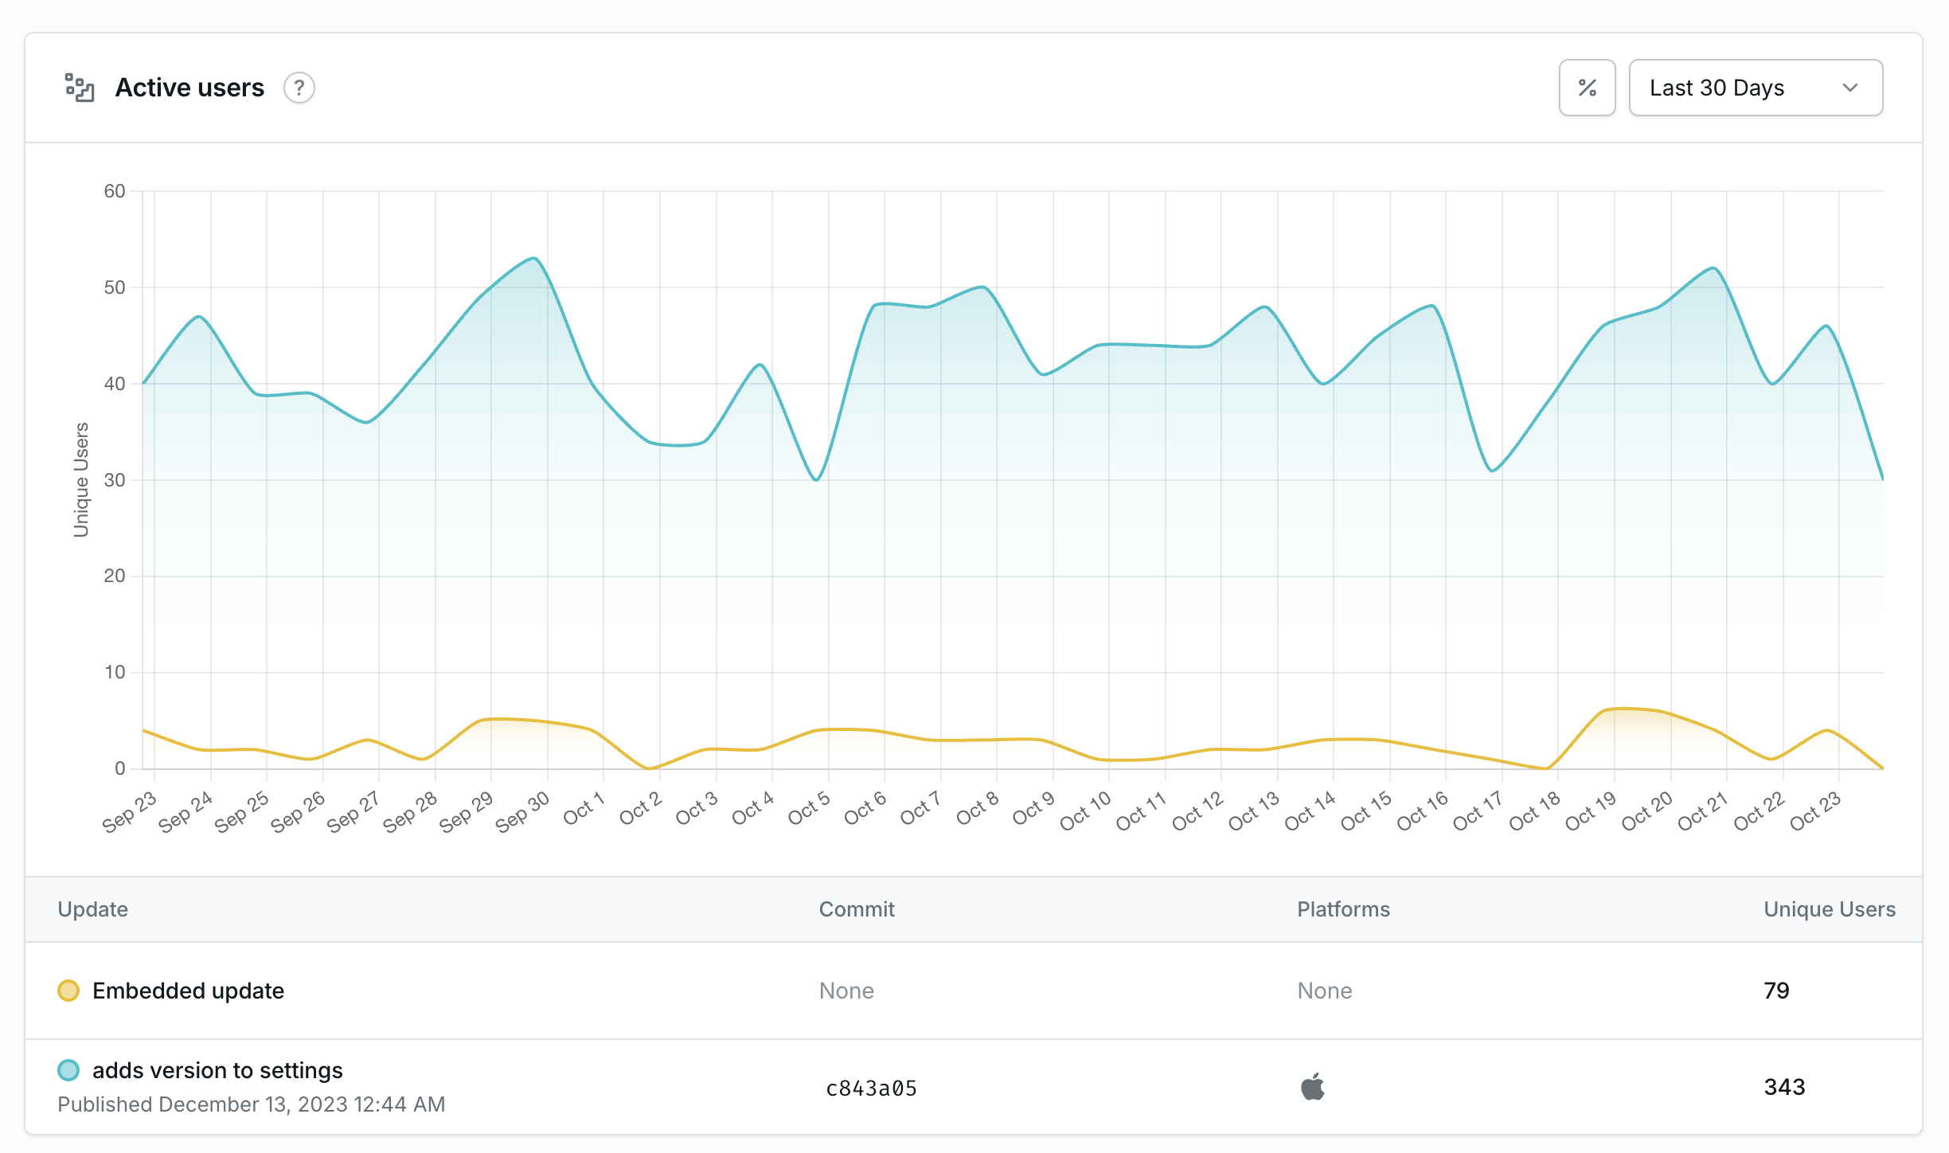
Task: Open the Embedded update row
Action: click(x=188, y=991)
